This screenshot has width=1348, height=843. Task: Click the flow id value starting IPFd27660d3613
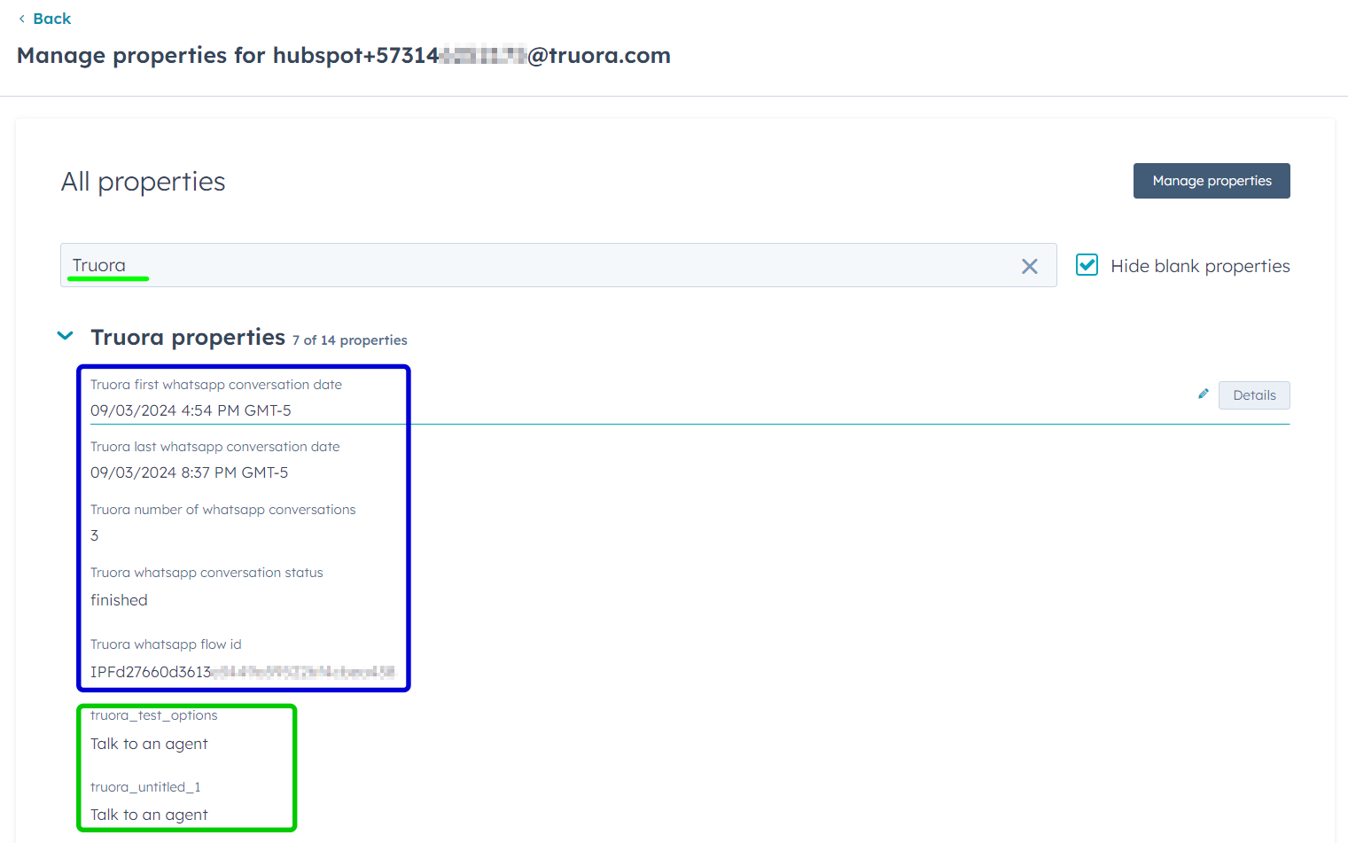click(242, 672)
